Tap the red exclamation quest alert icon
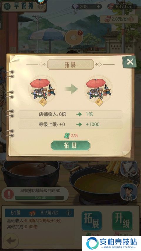The width and height of the screenshot is (141, 251). [x=9, y=194]
